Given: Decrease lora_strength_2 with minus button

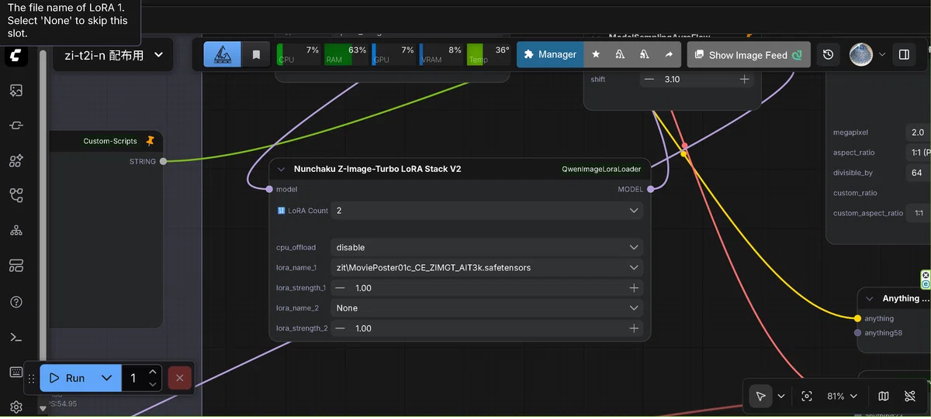Looking at the screenshot, I should point(340,328).
